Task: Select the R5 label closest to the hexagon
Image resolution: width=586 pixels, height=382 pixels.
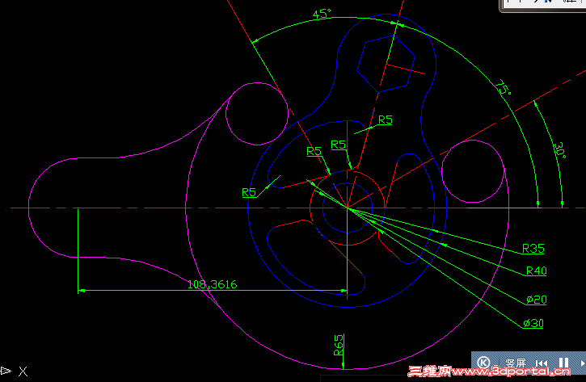Action: click(386, 120)
